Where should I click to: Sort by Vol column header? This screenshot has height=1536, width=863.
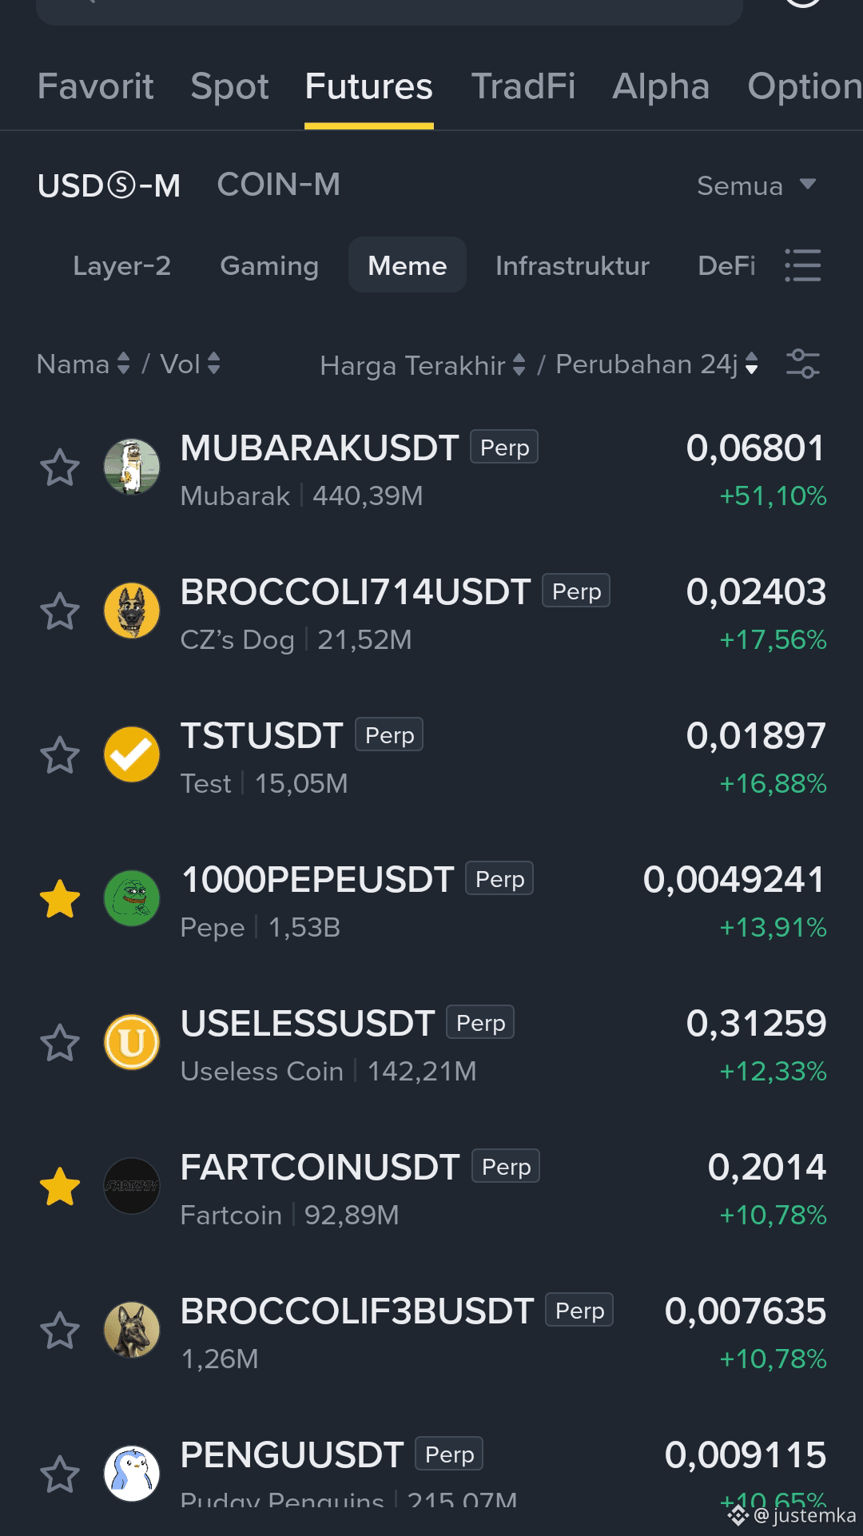pyautogui.click(x=190, y=364)
